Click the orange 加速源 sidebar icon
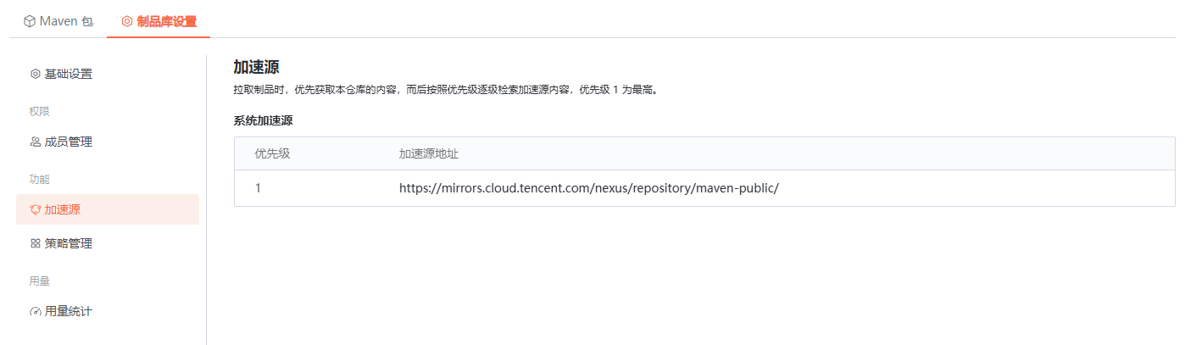Viewport: 1202px width, 345px height. pos(36,209)
